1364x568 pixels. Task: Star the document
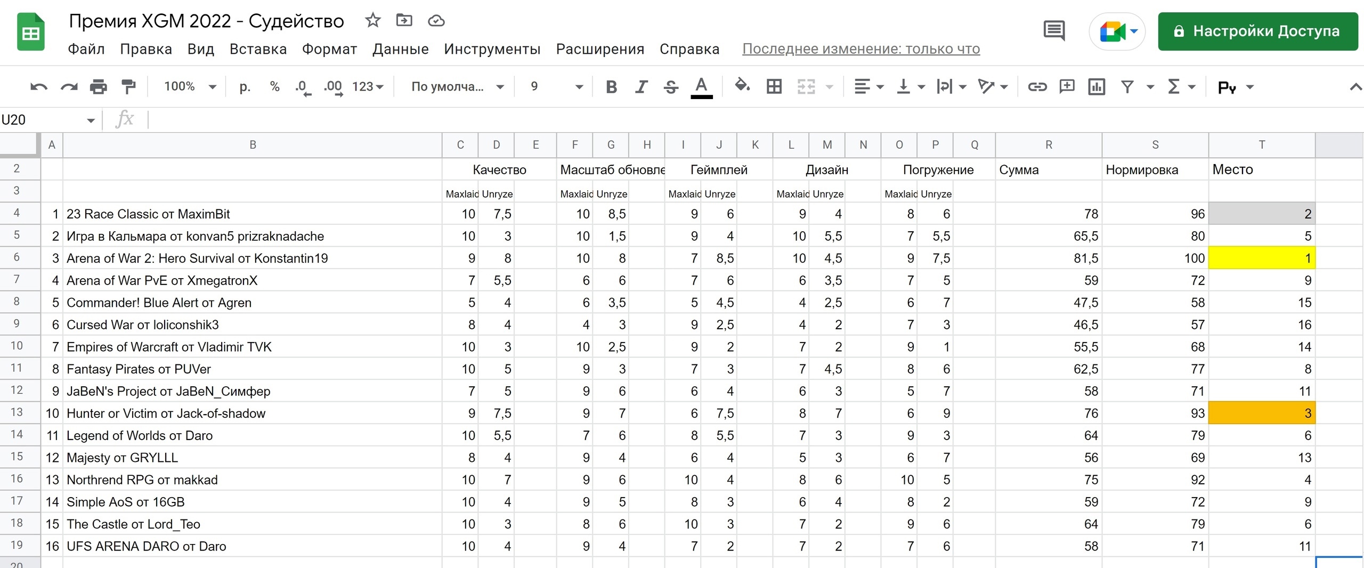(372, 21)
